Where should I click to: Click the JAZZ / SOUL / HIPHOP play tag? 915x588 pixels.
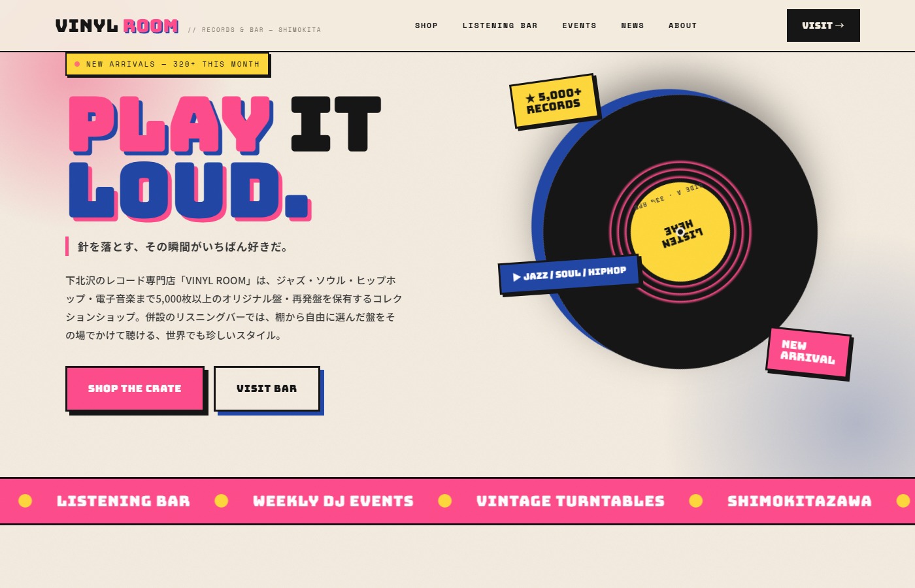[569, 274]
